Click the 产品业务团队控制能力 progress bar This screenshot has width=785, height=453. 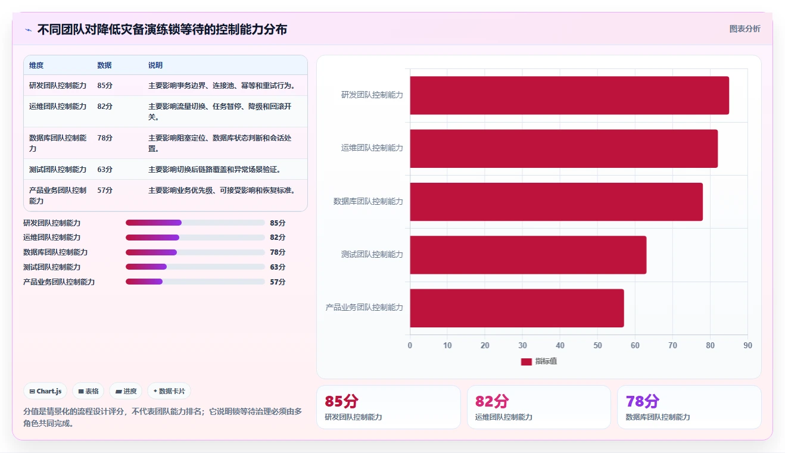point(195,282)
